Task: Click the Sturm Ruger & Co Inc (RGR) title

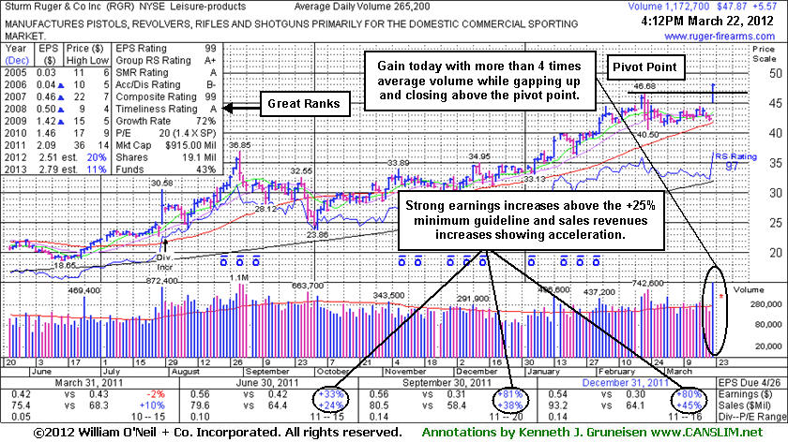Action: pos(69,7)
